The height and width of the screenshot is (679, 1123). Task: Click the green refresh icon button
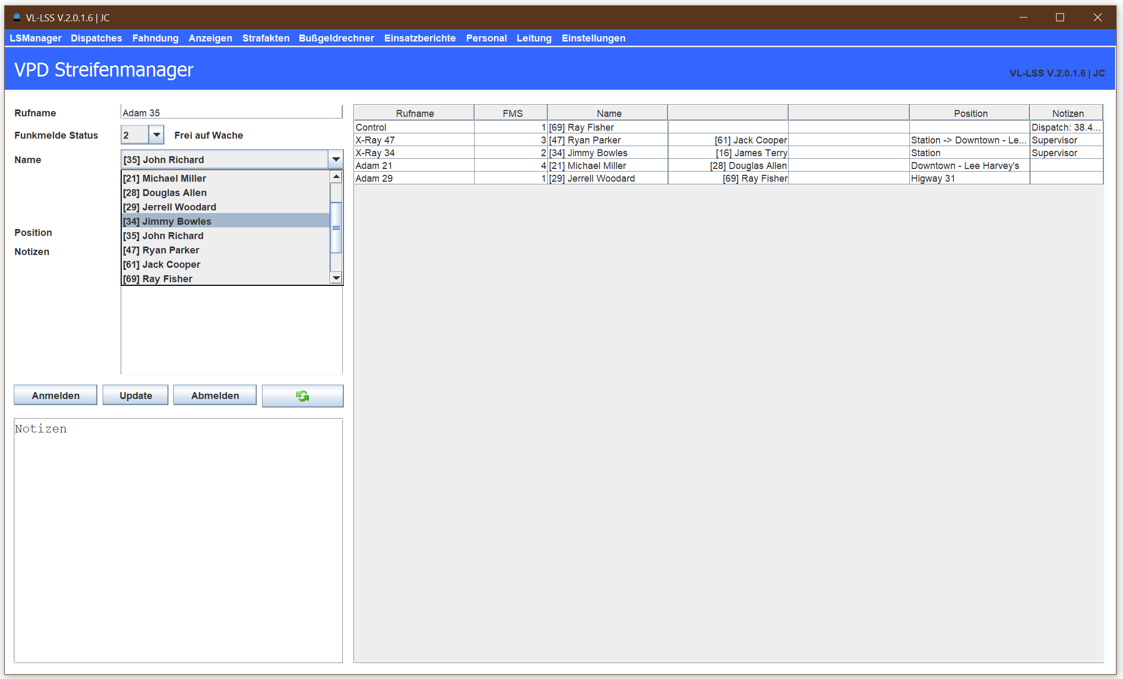[302, 396]
